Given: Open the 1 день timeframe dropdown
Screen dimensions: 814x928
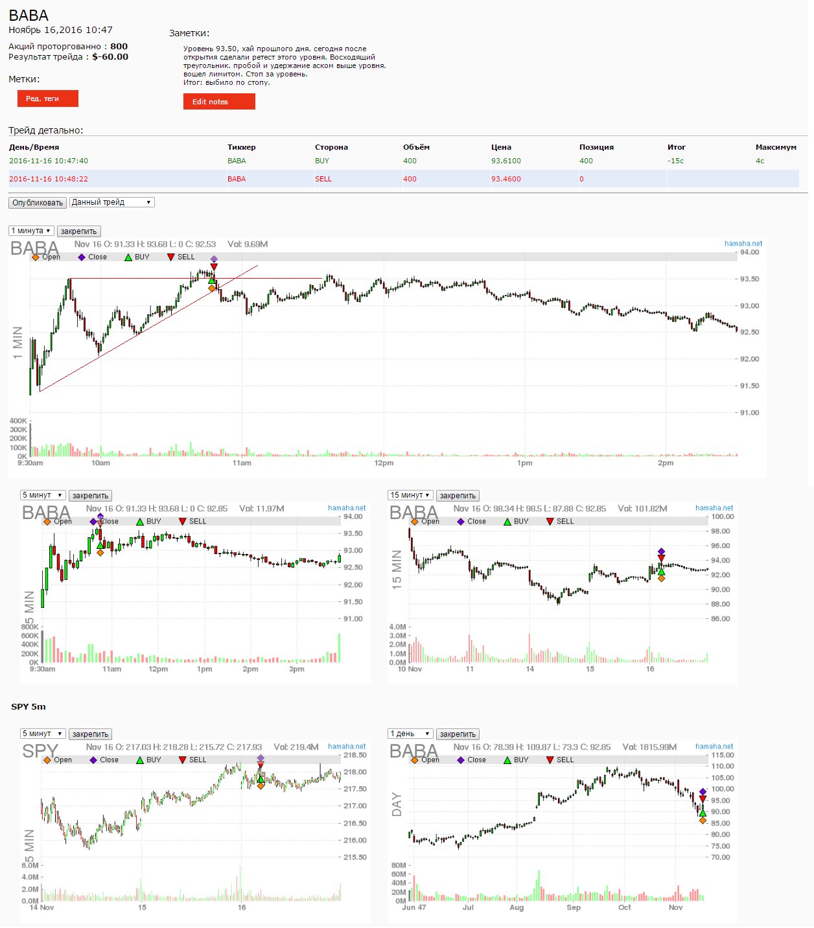Looking at the screenshot, I should click(410, 734).
